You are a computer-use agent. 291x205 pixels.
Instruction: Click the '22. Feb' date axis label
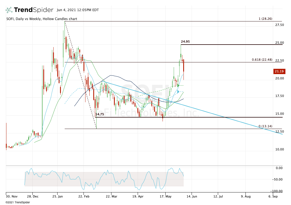84,196
